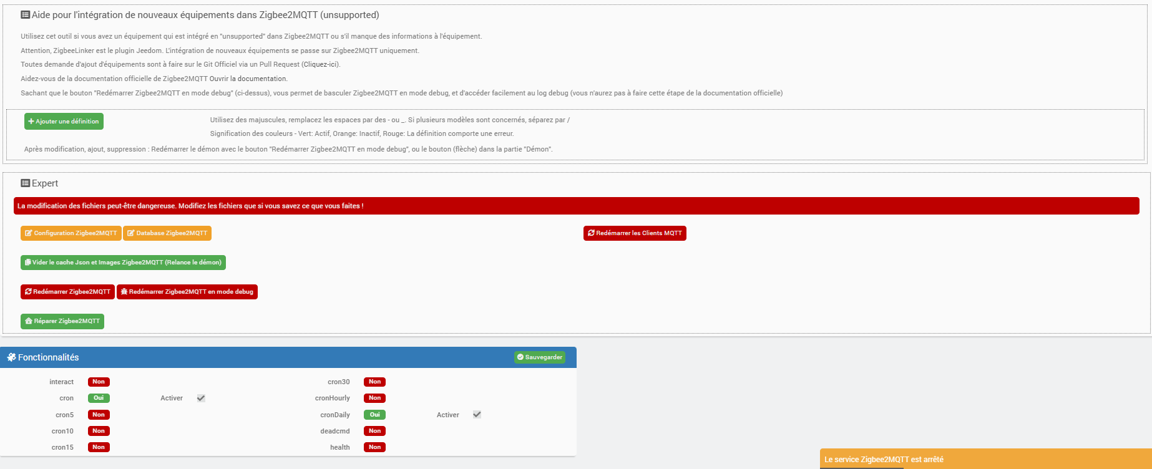
Task: Click the 'Attention, ZigbeeLinker est le plugin Jeedom' line
Action: pos(220,51)
